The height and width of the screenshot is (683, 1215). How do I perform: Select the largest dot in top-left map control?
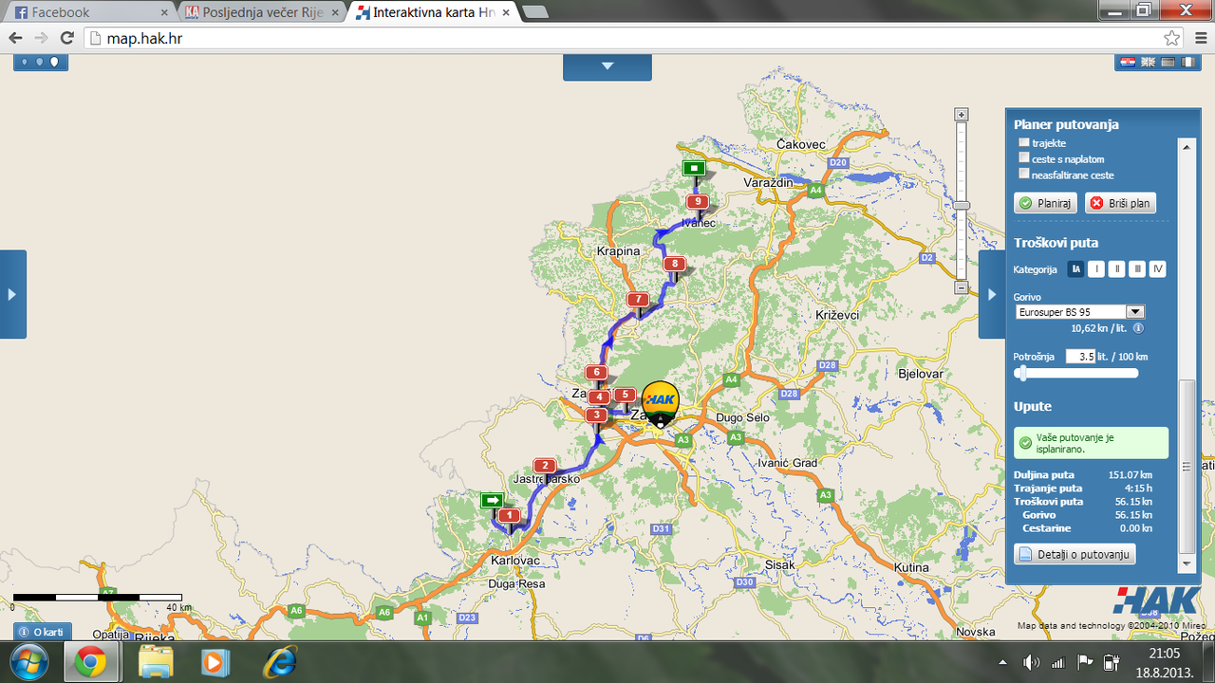[54, 62]
